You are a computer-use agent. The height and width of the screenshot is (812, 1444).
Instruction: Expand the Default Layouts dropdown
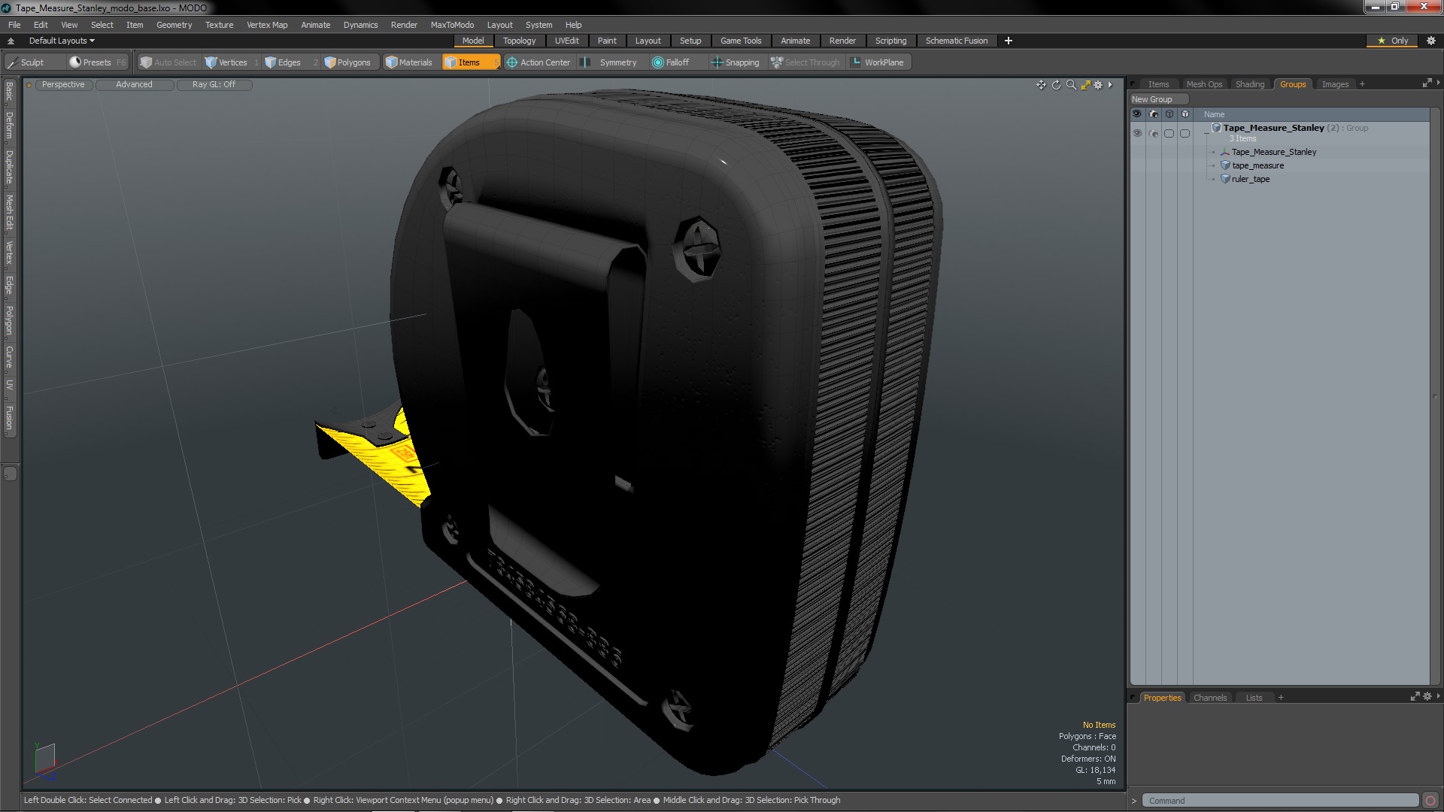(x=59, y=40)
